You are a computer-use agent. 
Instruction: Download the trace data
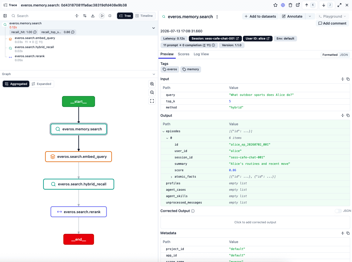click(93, 16)
